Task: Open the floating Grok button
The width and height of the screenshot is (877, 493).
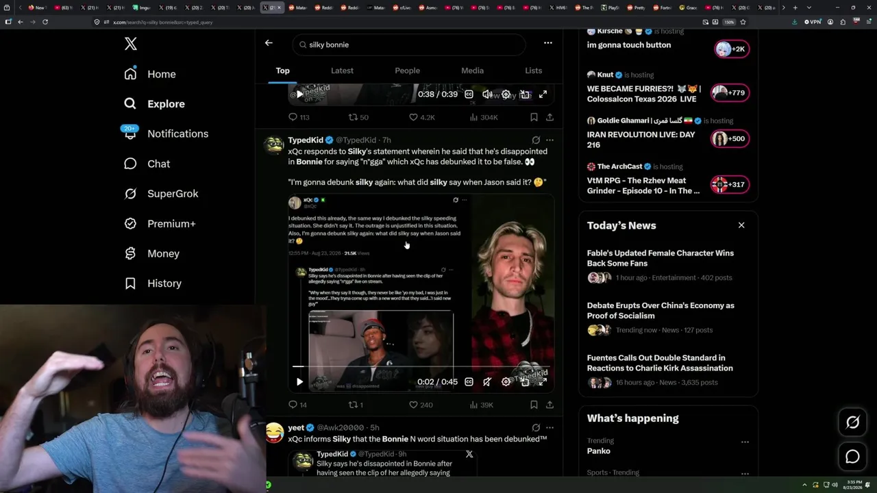Action: click(852, 422)
